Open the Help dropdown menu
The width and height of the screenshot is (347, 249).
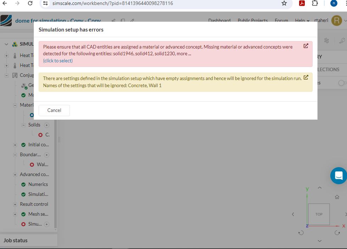[301, 21]
